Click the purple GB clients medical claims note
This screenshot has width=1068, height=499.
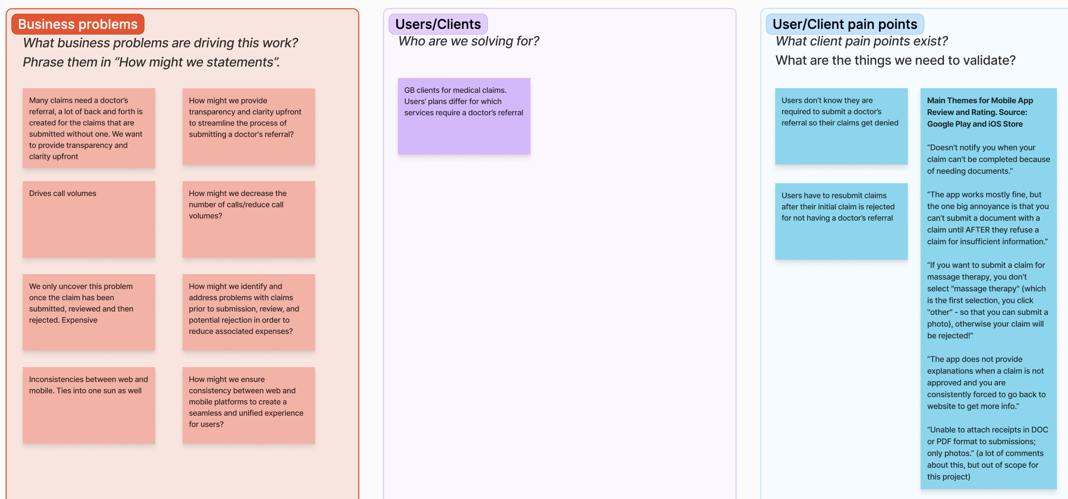[464, 116]
